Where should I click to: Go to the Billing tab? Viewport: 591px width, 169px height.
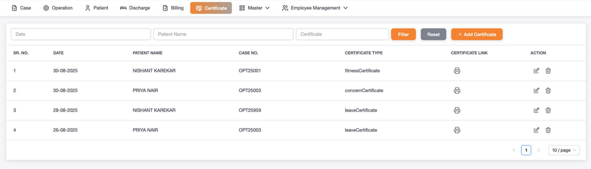coord(173,8)
